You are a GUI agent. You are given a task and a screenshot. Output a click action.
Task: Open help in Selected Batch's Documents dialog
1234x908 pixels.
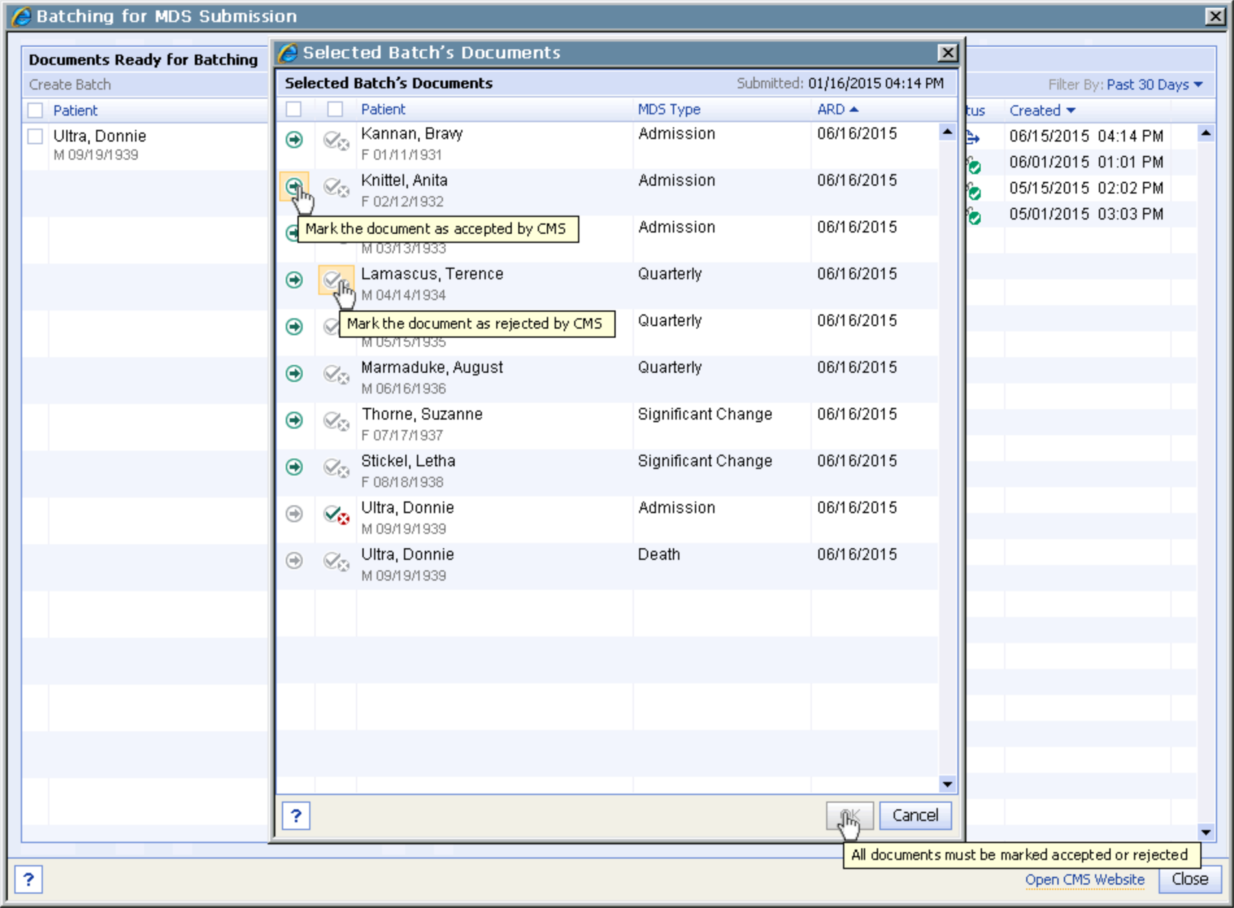[x=296, y=815]
